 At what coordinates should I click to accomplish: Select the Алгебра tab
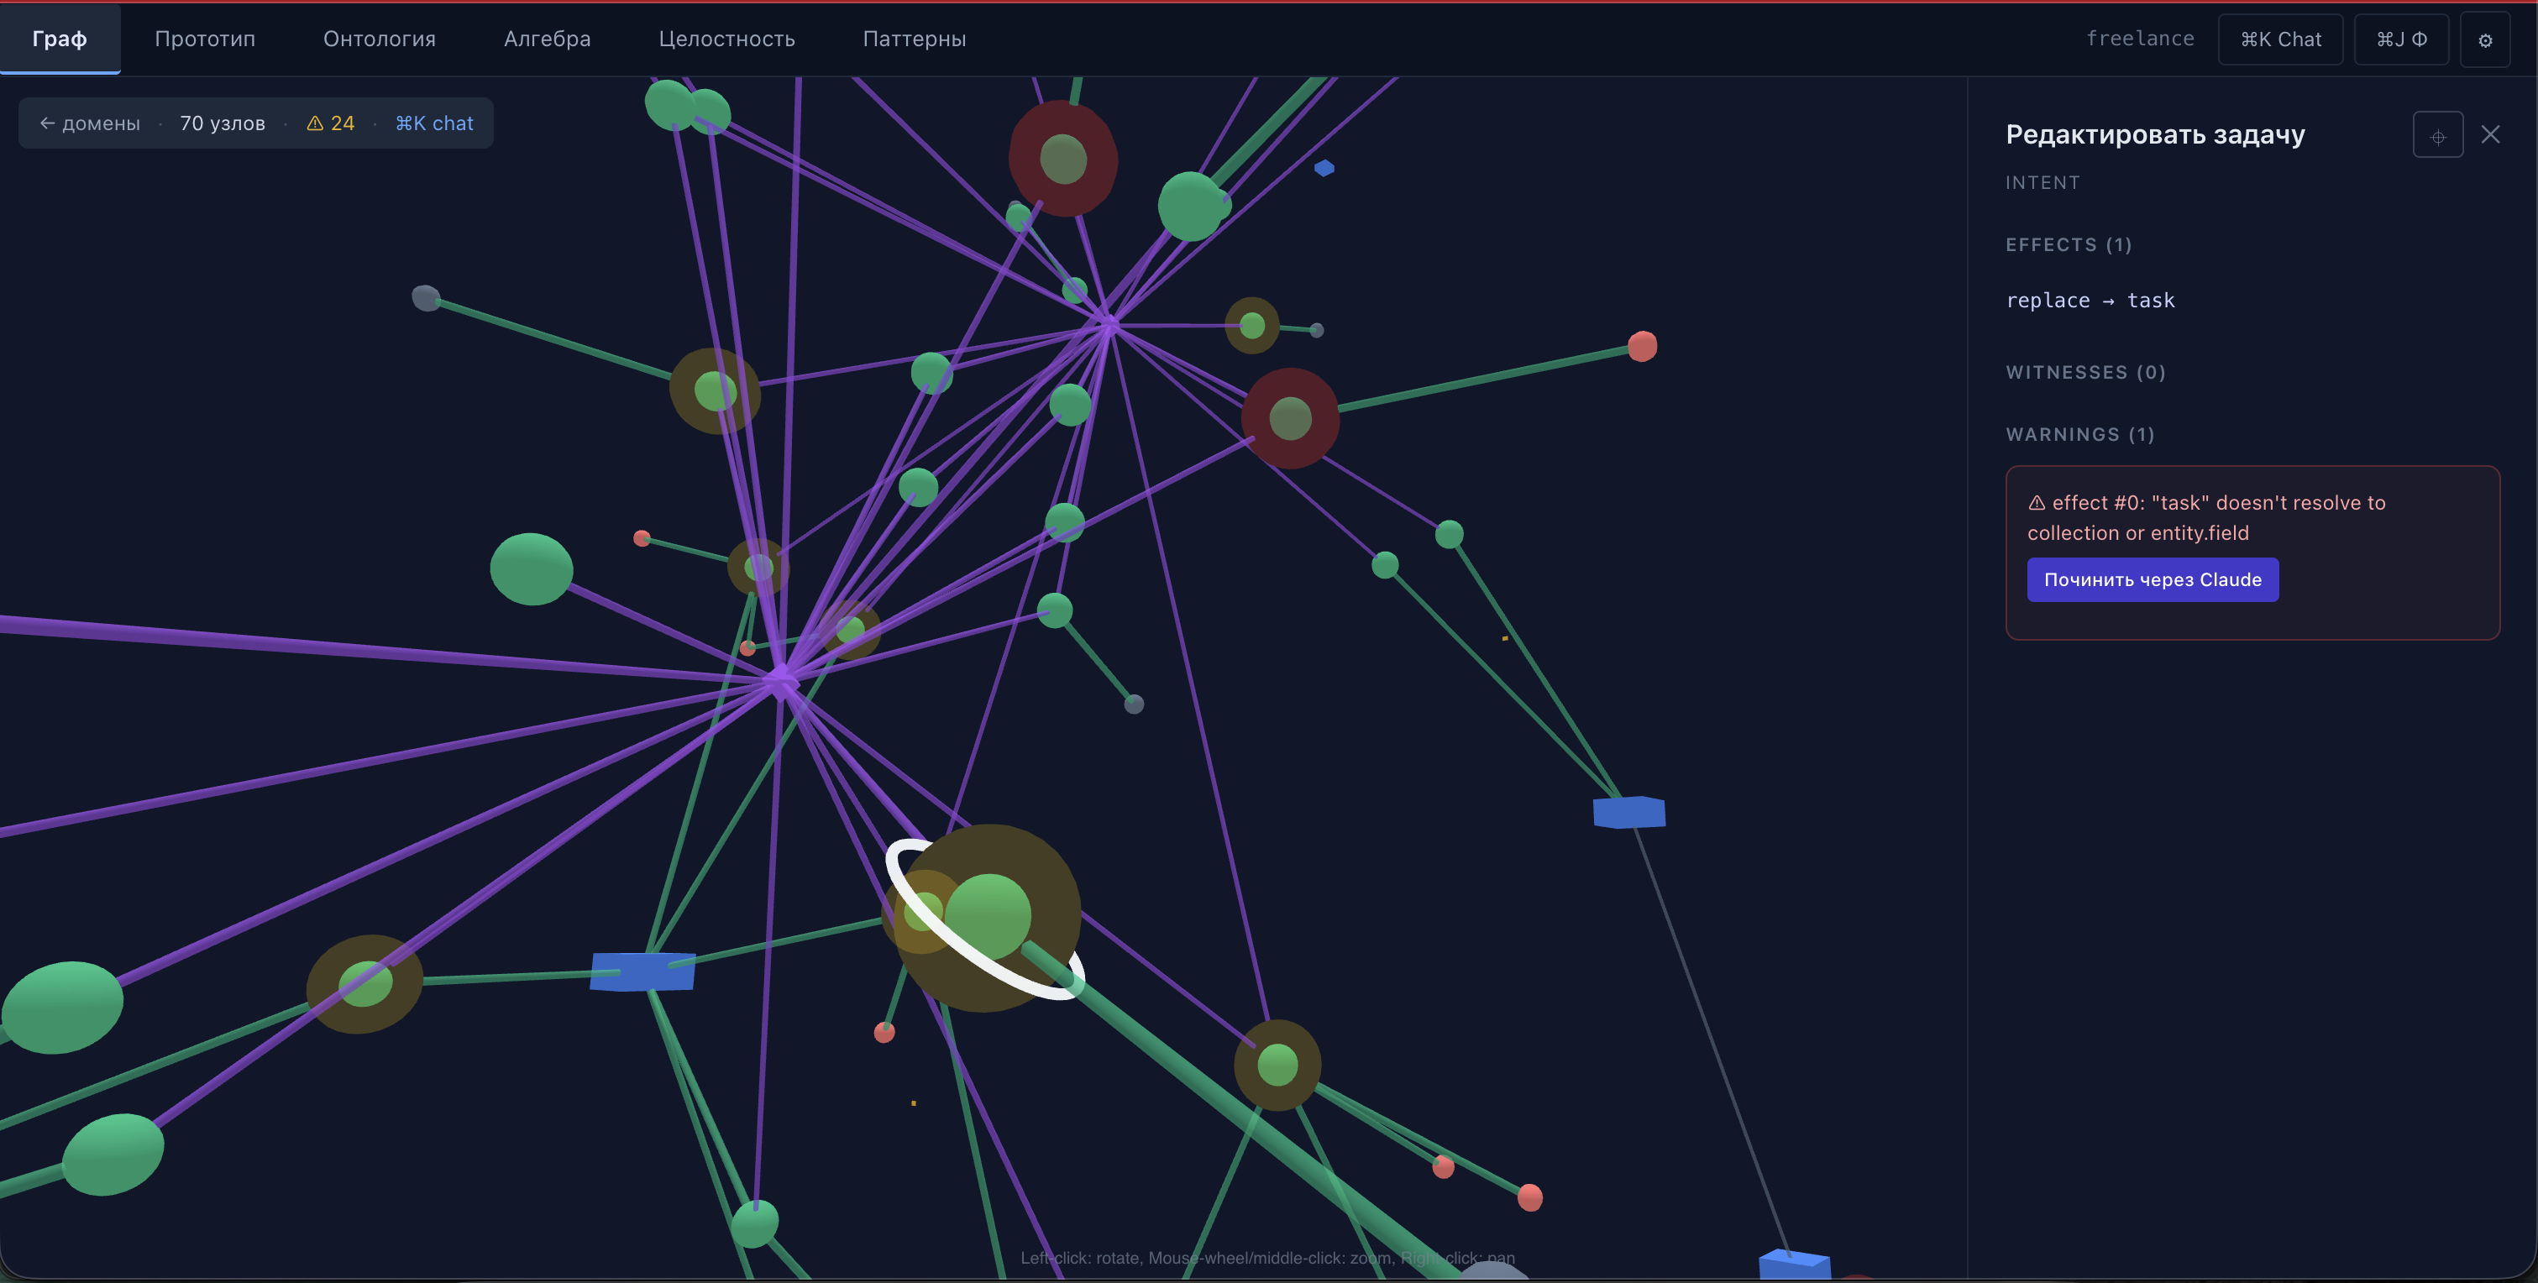[x=547, y=39]
